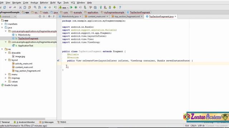
Task: Select Gradle Scripts node
Action: tap(11, 85)
